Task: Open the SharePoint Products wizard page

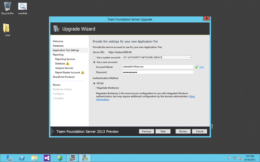Action: (64, 77)
